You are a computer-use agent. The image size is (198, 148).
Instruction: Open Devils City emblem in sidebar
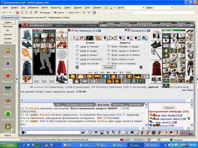tap(8, 88)
